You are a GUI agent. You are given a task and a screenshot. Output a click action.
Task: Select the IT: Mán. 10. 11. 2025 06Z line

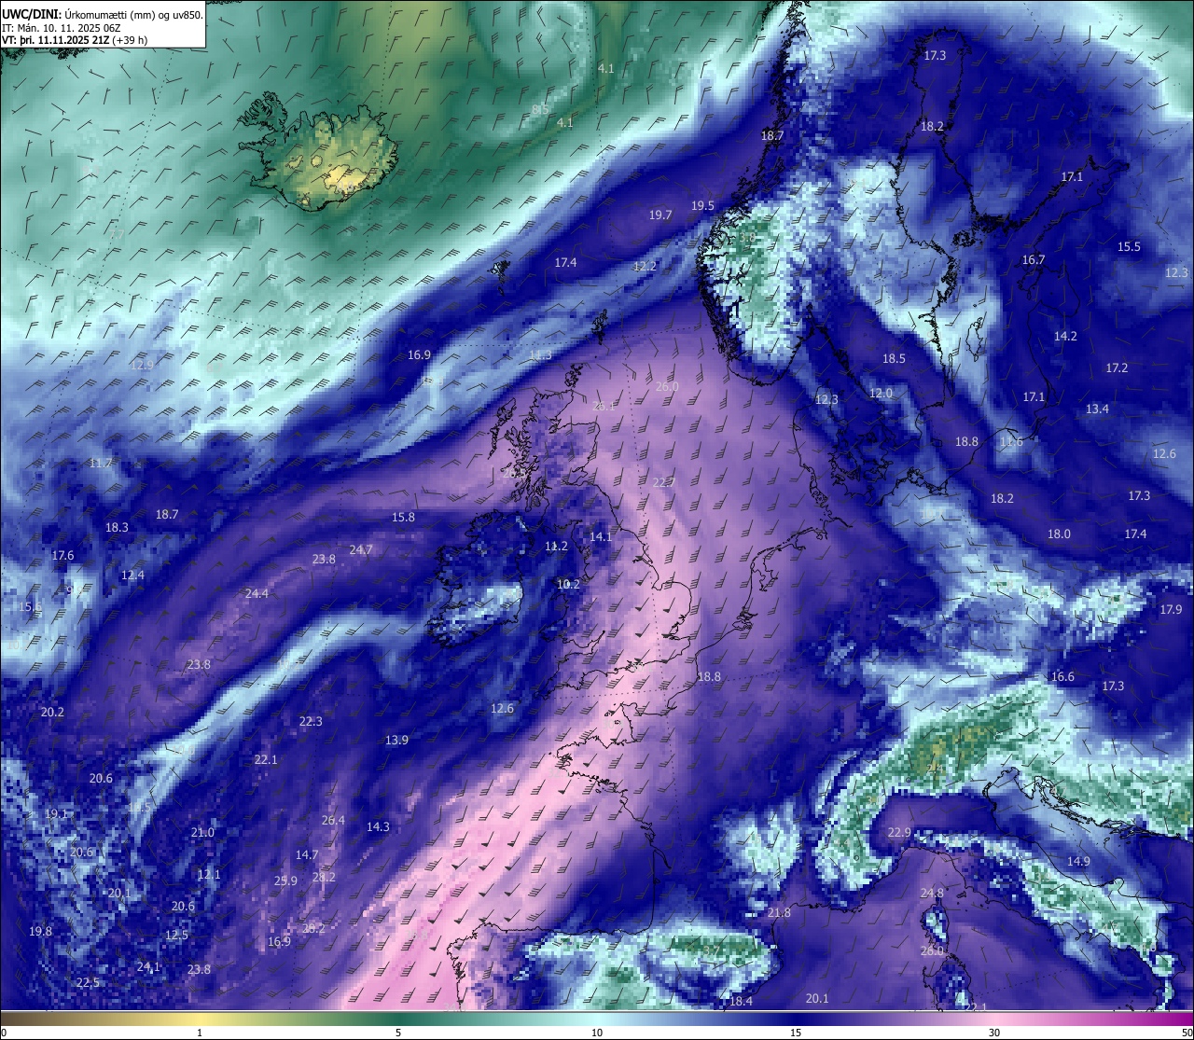click(x=62, y=28)
